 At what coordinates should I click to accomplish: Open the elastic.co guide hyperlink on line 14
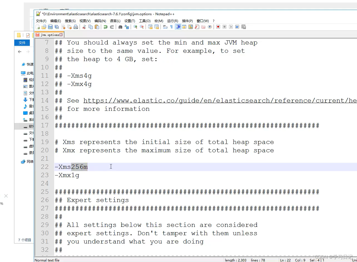[220, 101]
